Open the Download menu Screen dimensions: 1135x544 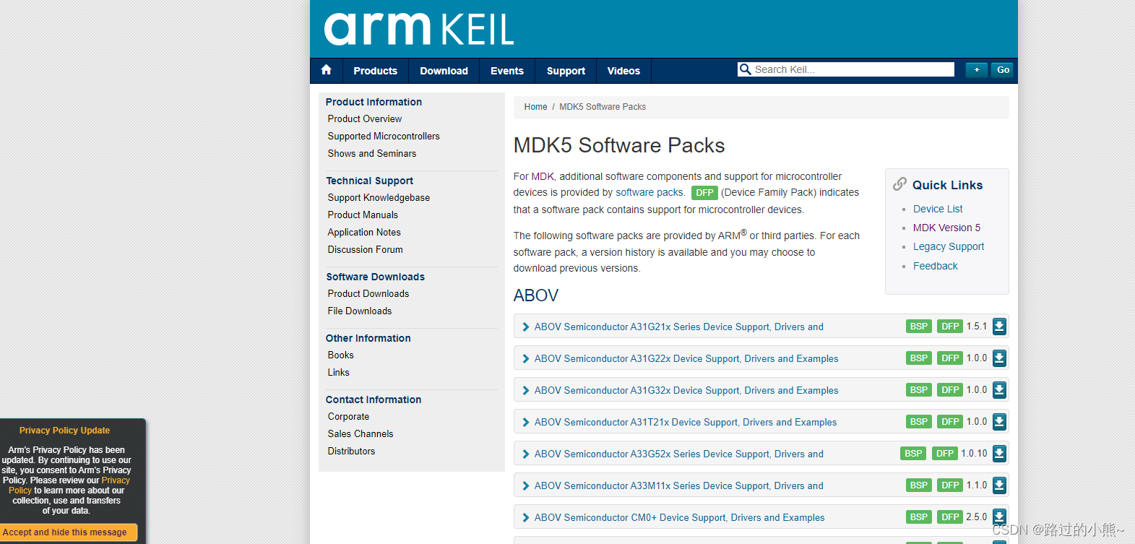click(444, 71)
